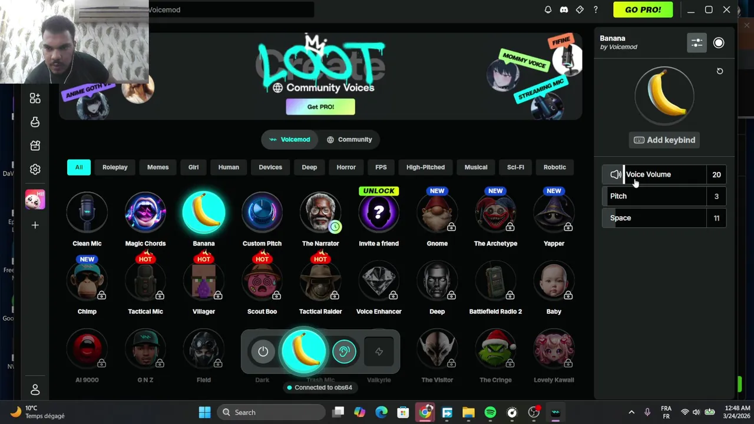
Task: Open Voicemod settings gear in sidebar
Action: point(35,170)
